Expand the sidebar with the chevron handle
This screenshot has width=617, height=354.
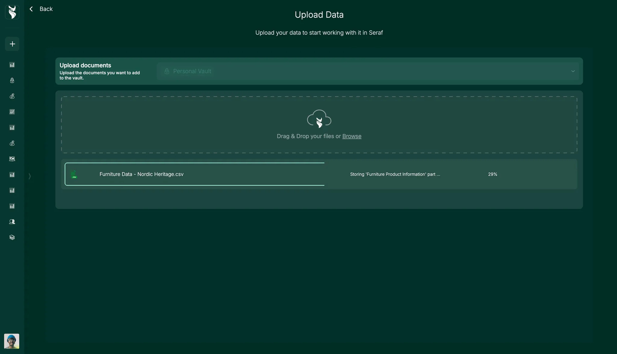30,176
